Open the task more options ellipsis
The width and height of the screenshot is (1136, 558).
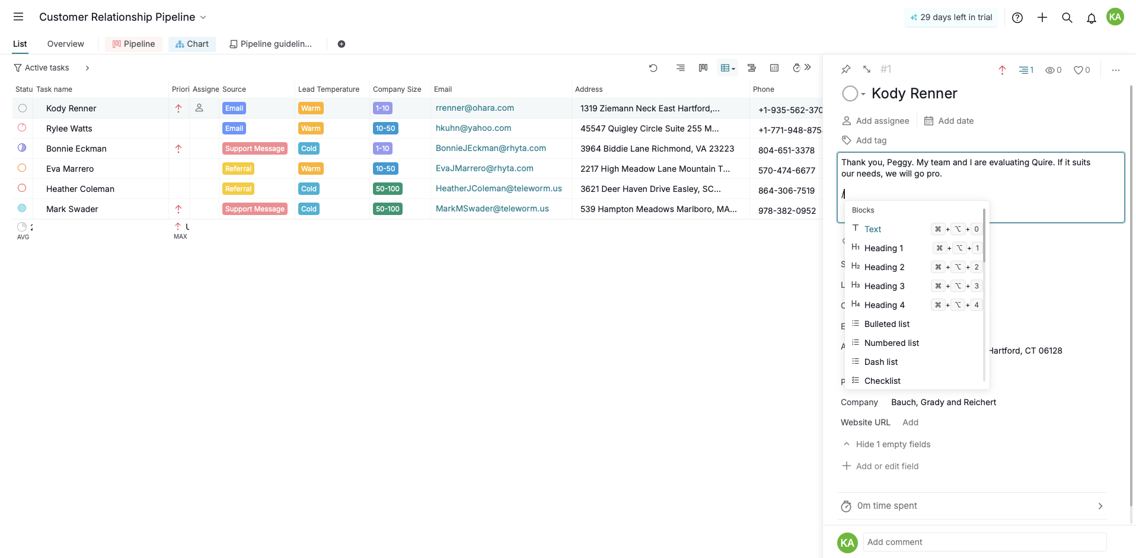click(1116, 70)
